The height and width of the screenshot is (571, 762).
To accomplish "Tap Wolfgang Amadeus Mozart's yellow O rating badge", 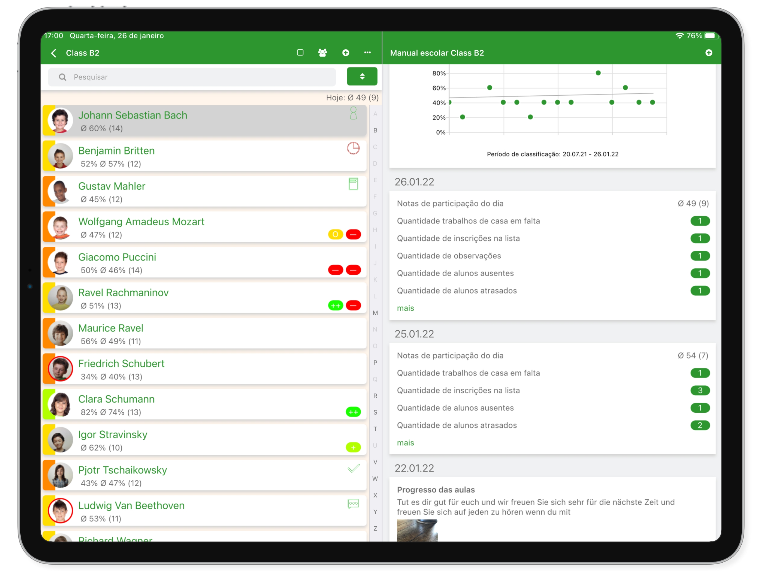I will [335, 234].
